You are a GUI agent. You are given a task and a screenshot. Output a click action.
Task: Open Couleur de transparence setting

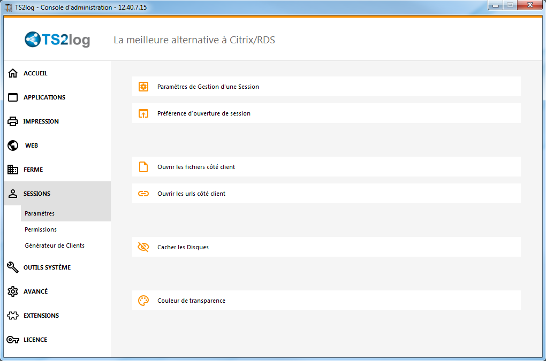[x=327, y=301]
